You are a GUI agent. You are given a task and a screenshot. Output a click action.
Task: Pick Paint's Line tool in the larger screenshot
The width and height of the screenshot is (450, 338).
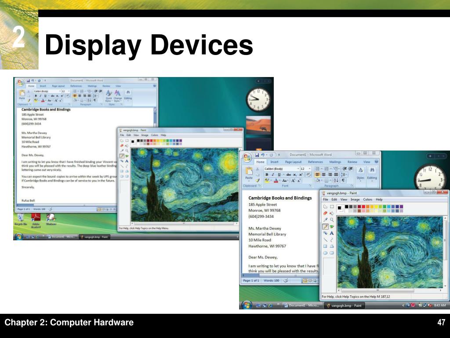coord(325,240)
